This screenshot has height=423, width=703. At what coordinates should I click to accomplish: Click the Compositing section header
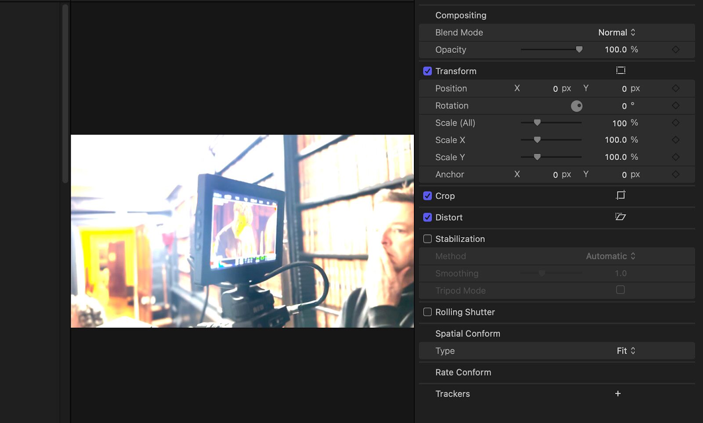point(461,15)
